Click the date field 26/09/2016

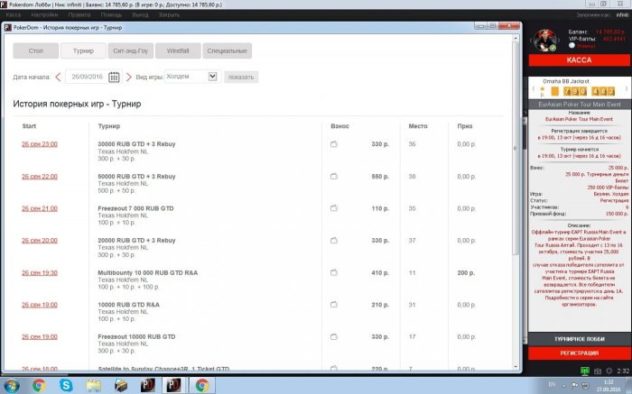tap(87, 77)
